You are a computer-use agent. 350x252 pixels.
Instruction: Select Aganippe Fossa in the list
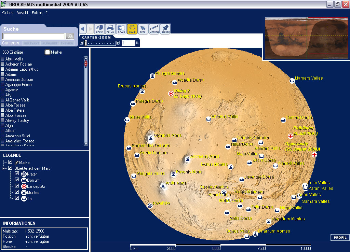[18, 85]
